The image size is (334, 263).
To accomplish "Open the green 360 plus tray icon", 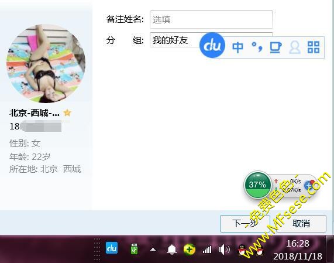I will (190, 250).
